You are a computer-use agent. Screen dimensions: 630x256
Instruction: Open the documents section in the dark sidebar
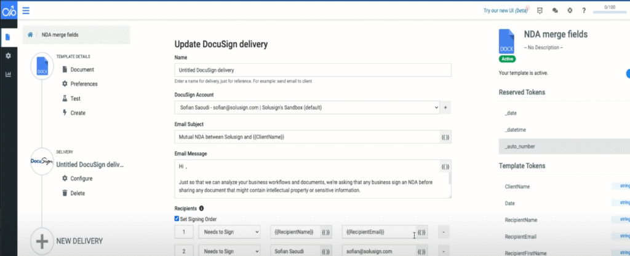[8, 37]
